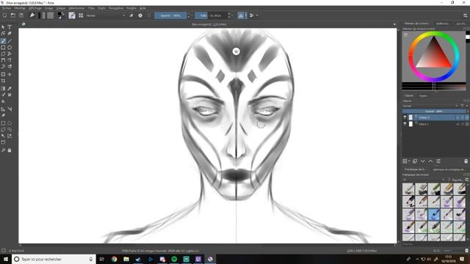Open the Fichier menu

pos(7,8)
